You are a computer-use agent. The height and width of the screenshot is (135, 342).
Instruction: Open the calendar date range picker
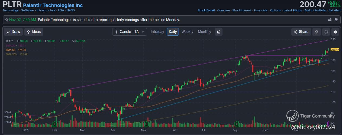click(219, 32)
